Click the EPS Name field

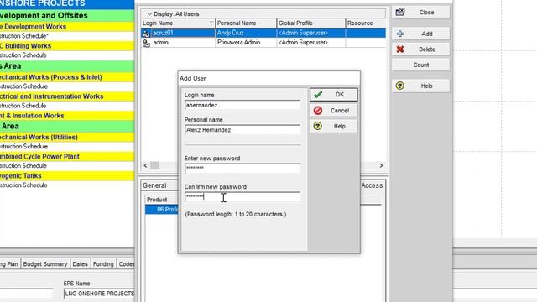[x=99, y=294]
